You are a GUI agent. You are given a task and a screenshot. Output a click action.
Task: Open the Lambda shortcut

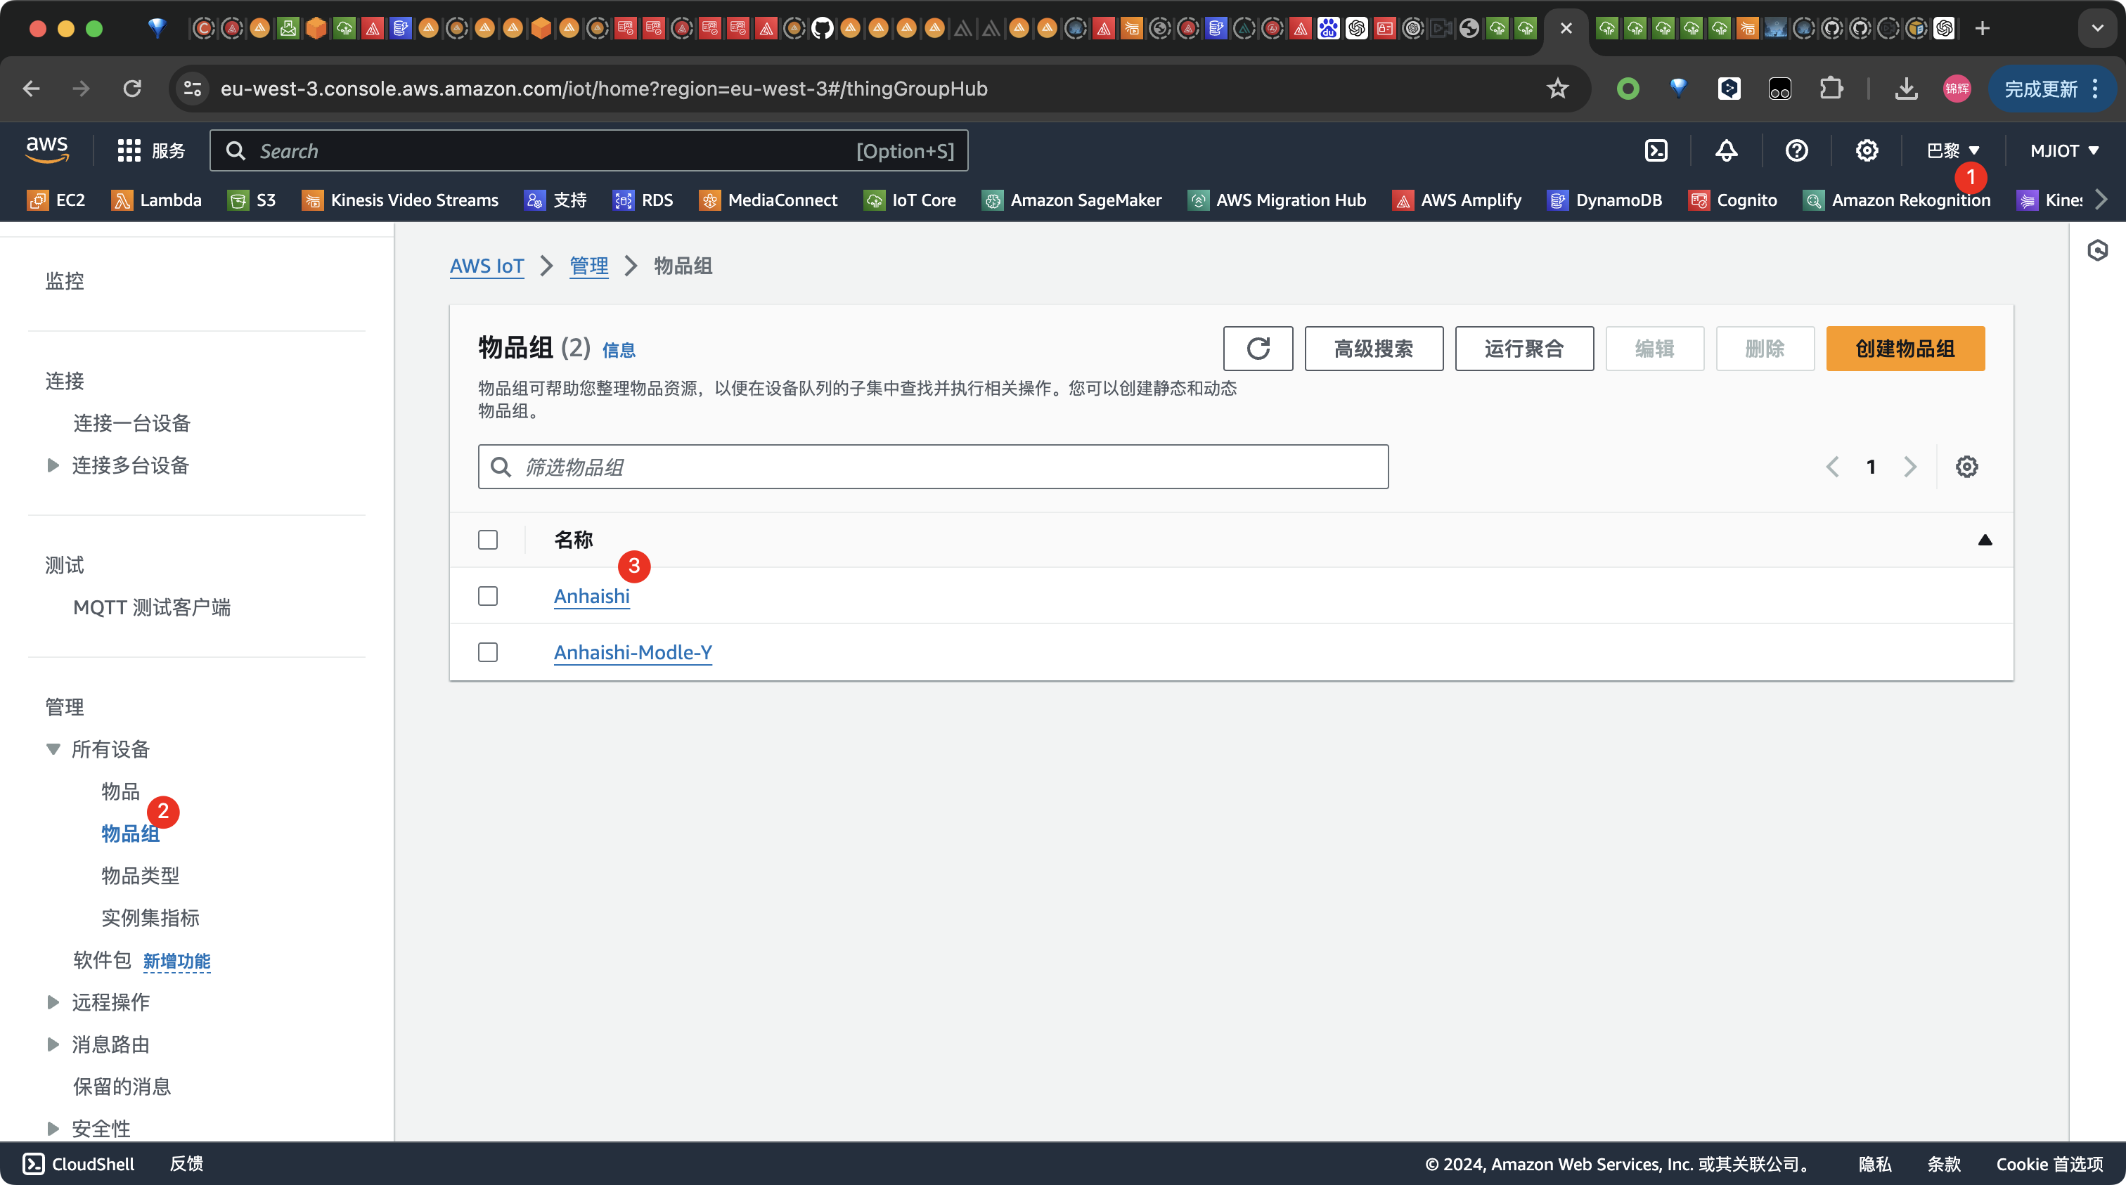(156, 200)
